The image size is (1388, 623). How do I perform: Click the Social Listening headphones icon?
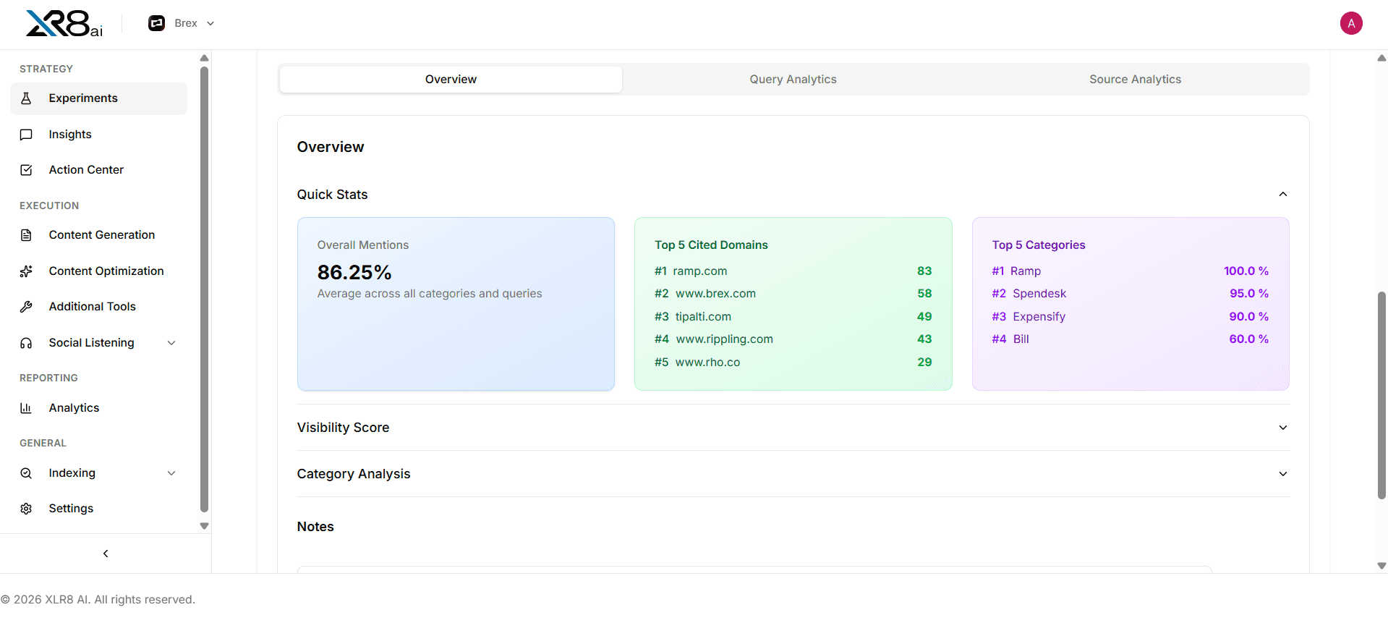click(x=26, y=343)
